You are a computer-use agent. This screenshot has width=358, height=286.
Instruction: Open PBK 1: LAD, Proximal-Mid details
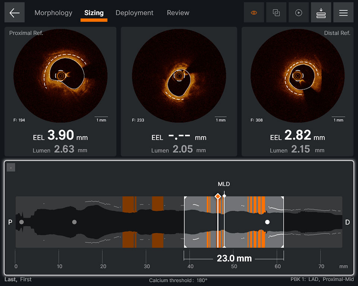tap(323, 279)
